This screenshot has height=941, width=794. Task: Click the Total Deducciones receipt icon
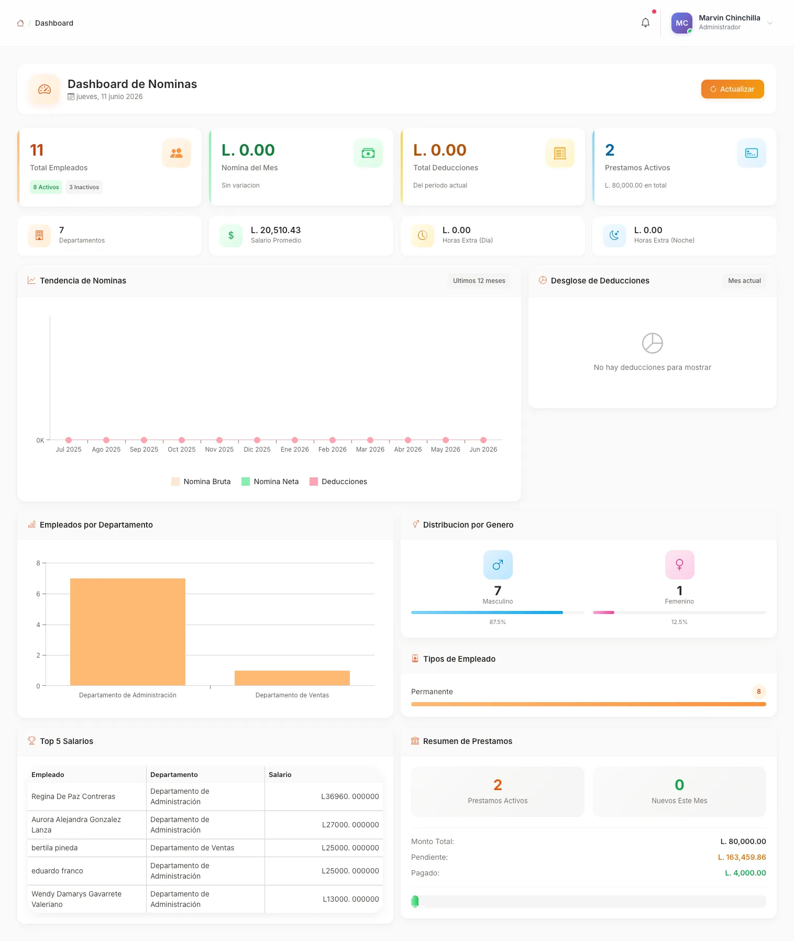pos(560,153)
